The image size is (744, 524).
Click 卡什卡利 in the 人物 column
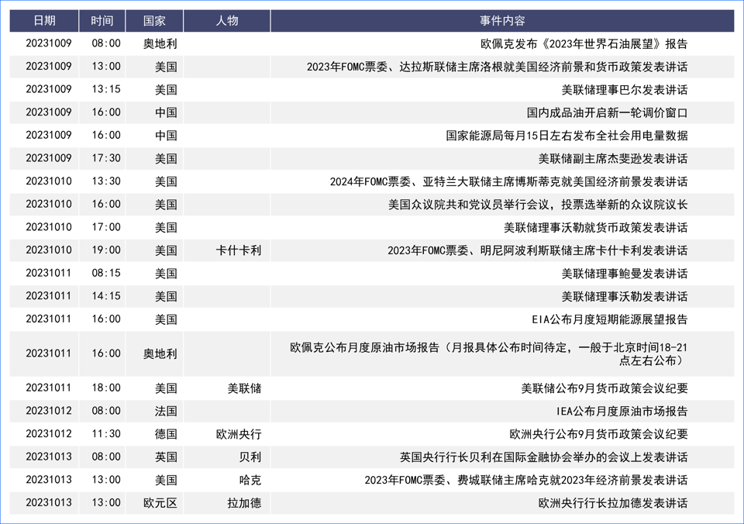coord(238,250)
